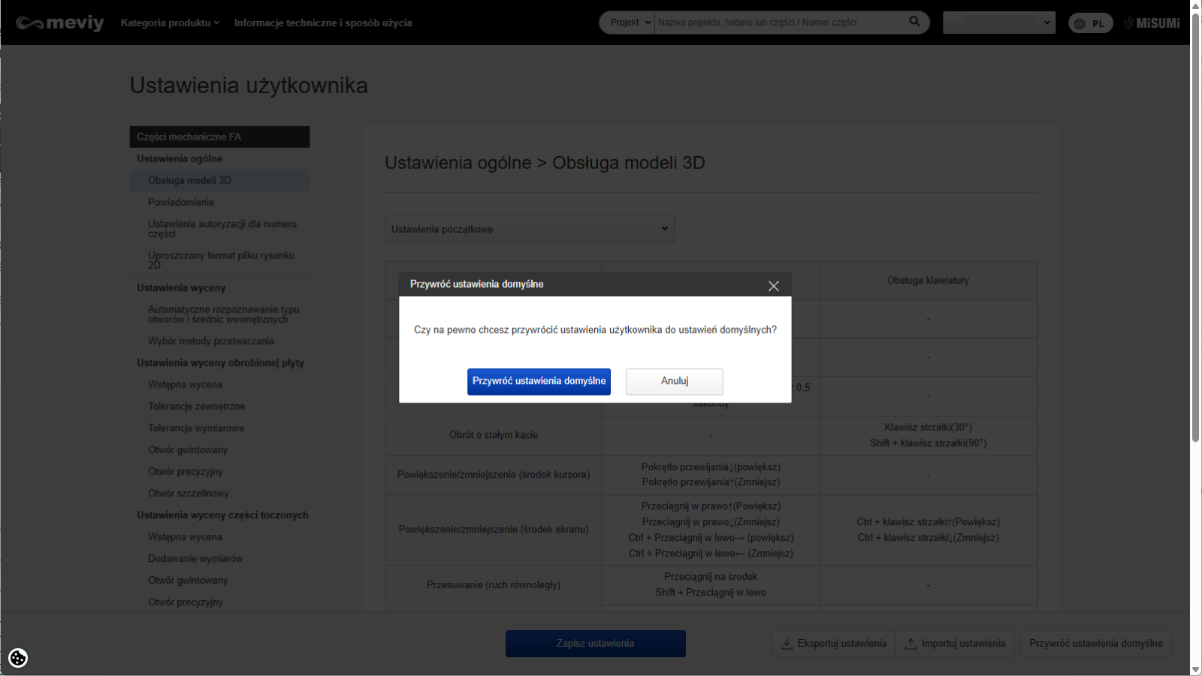Click Importuj ustawienia upload button
Image resolution: width=1202 pixels, height=676 pixels.
(955, 644)
